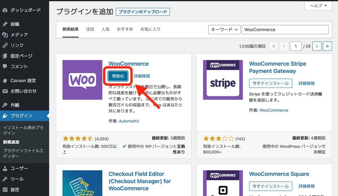Click the Users person icon
This screenshot has height=196, width=338.
5,168
